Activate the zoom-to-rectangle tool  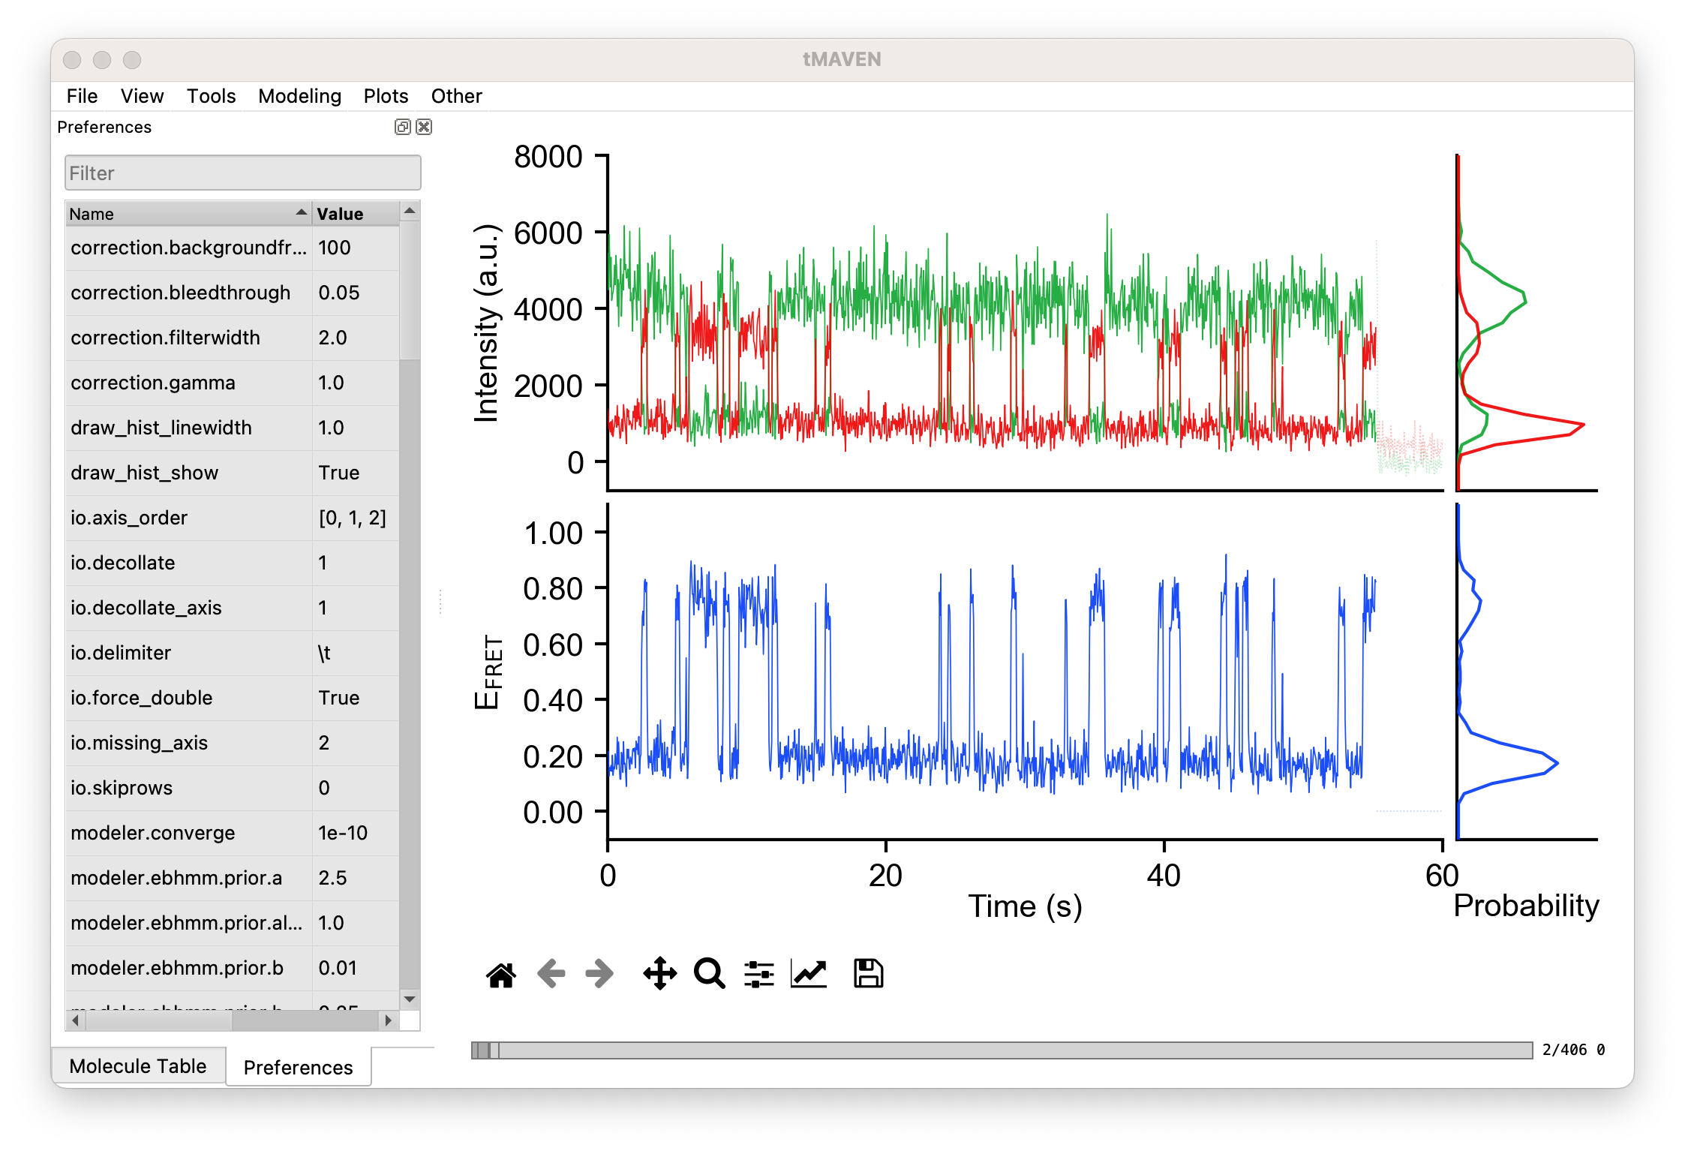point(709,974)
